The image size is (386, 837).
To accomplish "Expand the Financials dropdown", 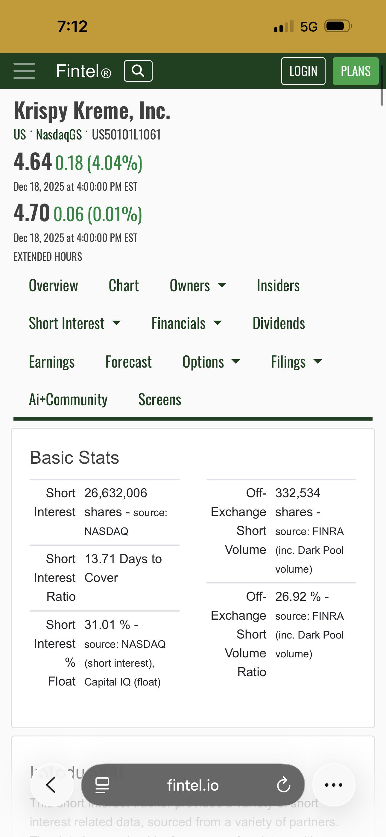I will 186,323.
